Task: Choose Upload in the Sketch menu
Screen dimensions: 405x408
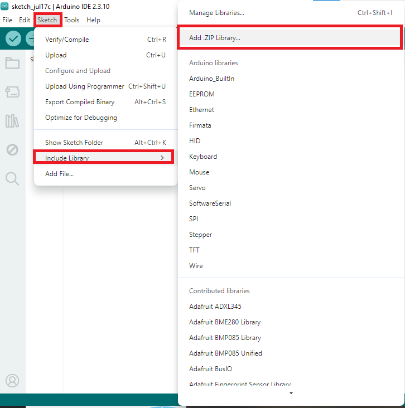Action: pos(105,55)
